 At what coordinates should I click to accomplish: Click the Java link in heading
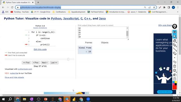[x=102, y=18]
